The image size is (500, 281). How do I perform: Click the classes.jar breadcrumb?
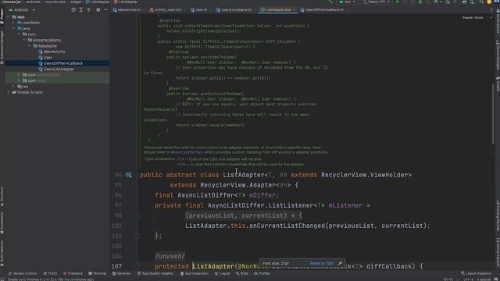click(x=12, y=2)
